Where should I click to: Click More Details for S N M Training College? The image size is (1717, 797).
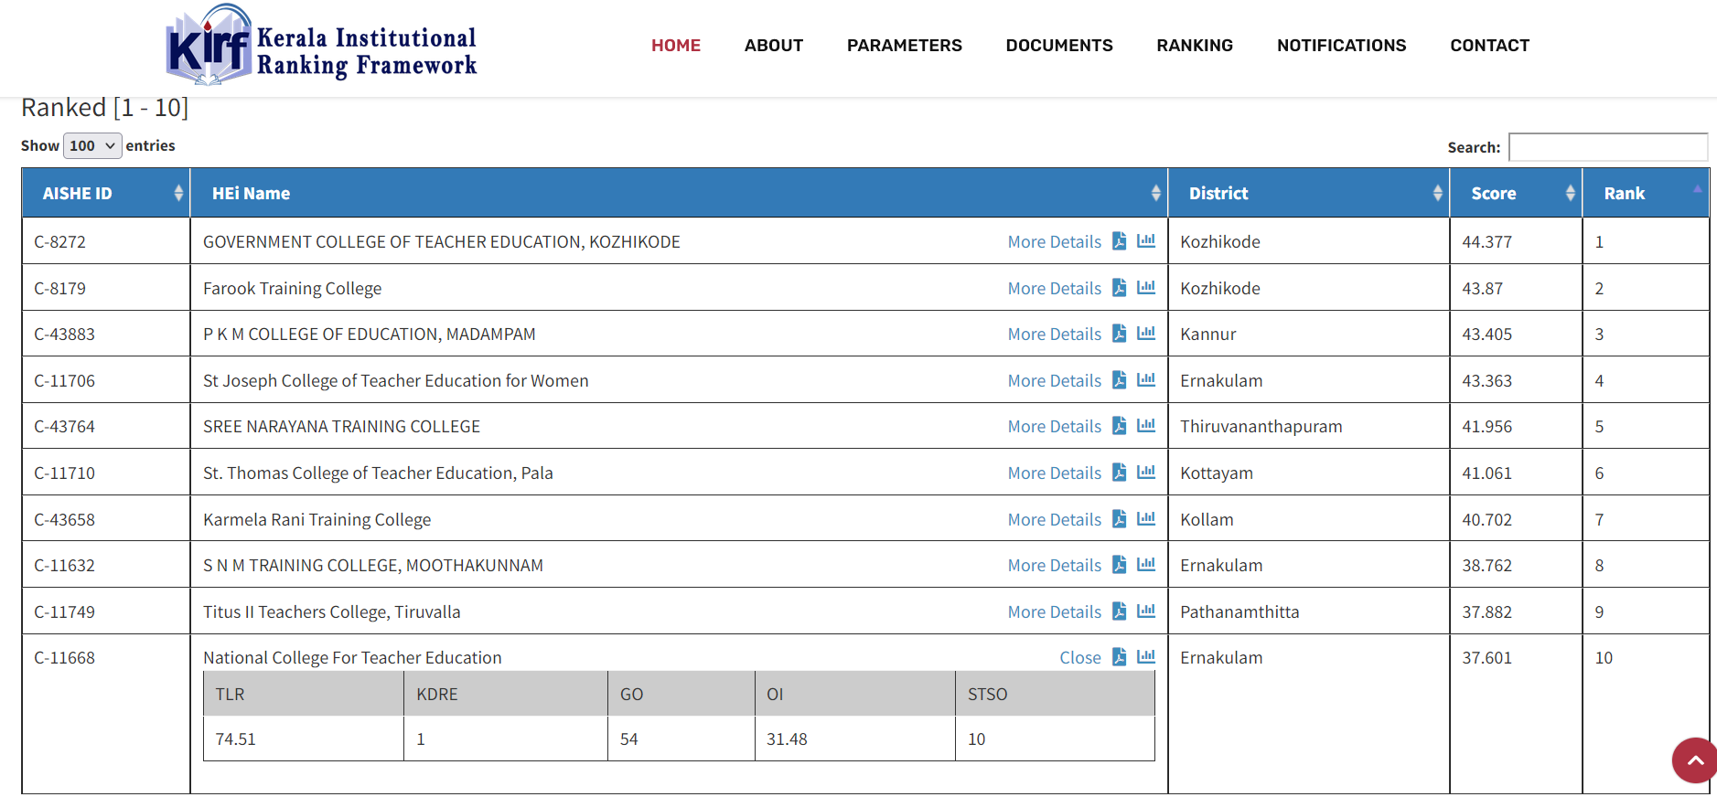(1055, 565)
